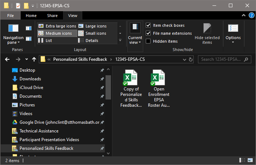Switch to details view in status bar

pos(242,160)
